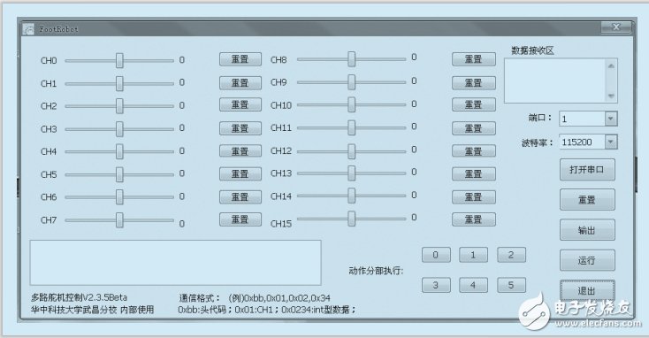Reset channel CH0 with its 重置 button

(x=241, y=59)
